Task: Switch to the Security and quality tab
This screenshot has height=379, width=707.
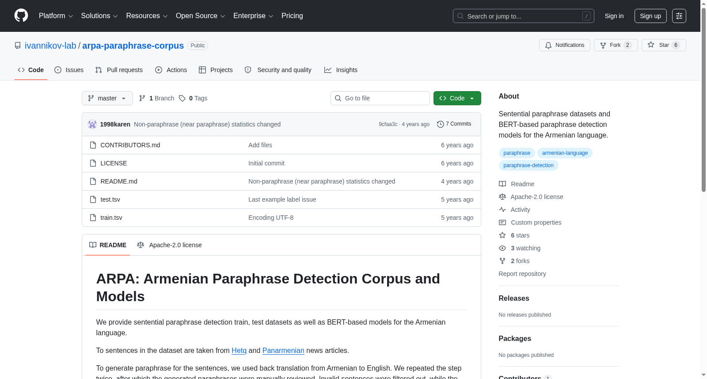Action: pyautogui.click(x=278, y=70)
